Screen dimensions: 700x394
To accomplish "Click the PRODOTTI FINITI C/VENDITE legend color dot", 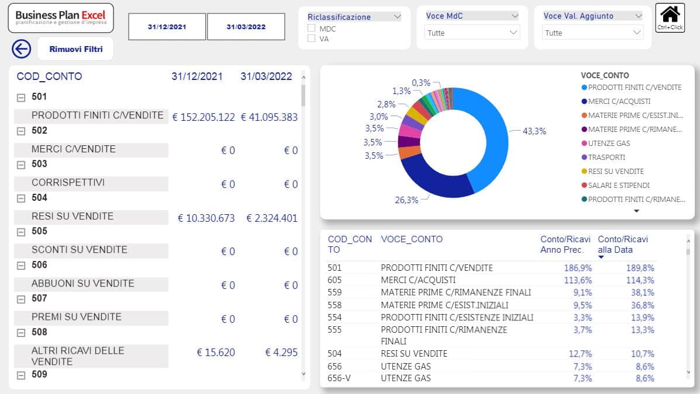I will tap(584, 88).
